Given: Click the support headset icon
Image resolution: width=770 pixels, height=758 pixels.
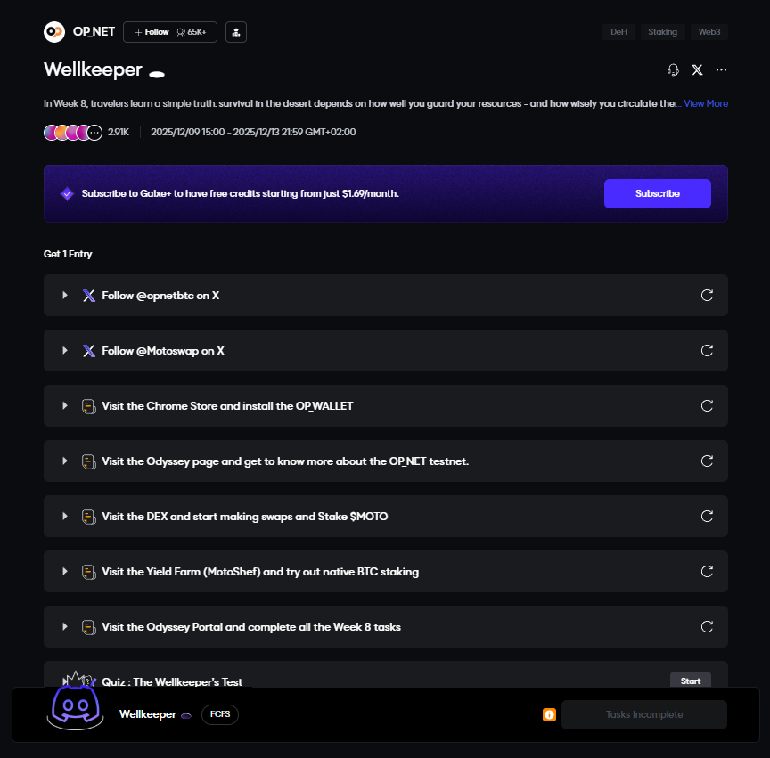Looking at the screenshot, I should pos(673,69).
